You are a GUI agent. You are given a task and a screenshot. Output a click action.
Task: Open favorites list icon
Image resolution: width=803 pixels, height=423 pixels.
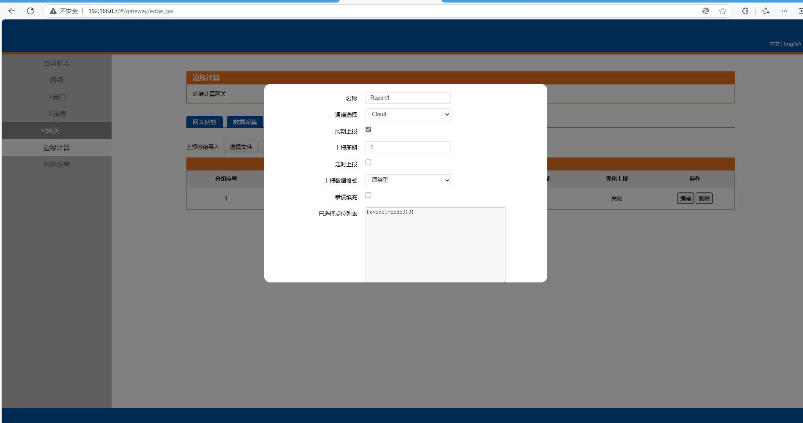(766, 11)
